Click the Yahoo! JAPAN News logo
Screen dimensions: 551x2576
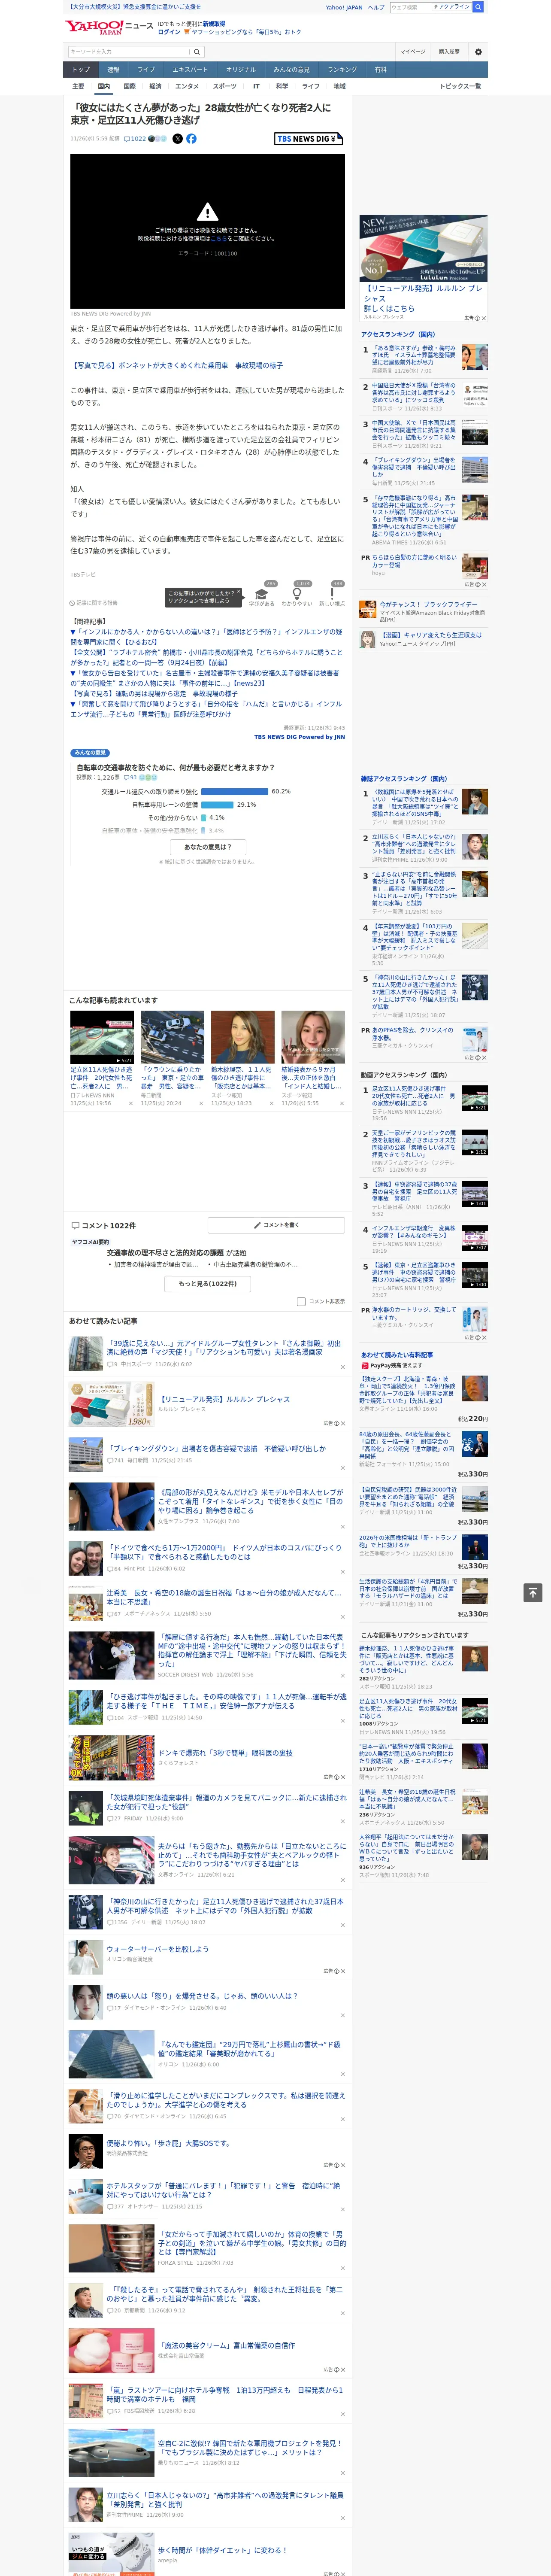tap(109, 27)
